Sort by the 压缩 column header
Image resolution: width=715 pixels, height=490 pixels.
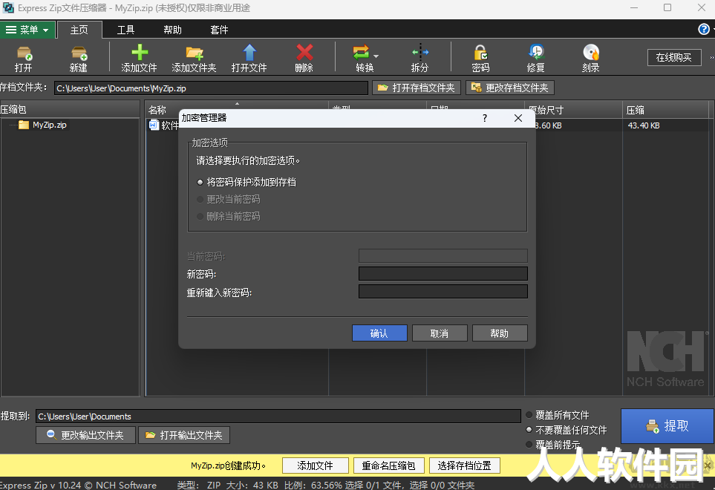tap(666, 110)
